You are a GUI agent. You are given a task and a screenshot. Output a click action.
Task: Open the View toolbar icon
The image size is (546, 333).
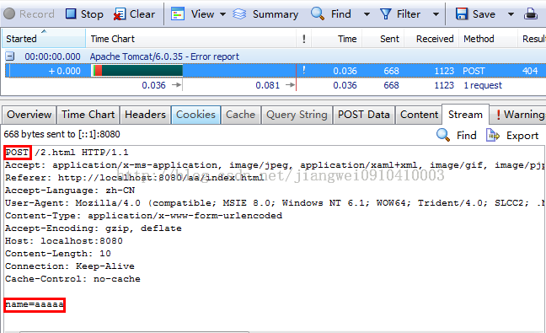pos(178,14)
